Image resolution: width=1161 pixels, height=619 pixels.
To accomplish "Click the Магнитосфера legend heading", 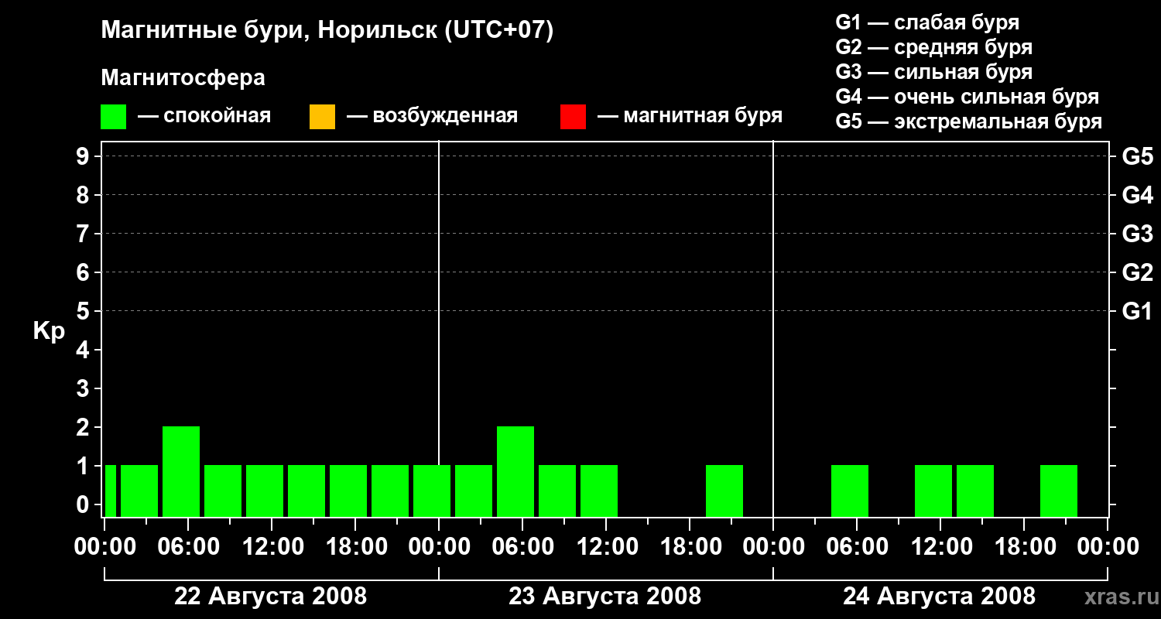I will point(183,78).
